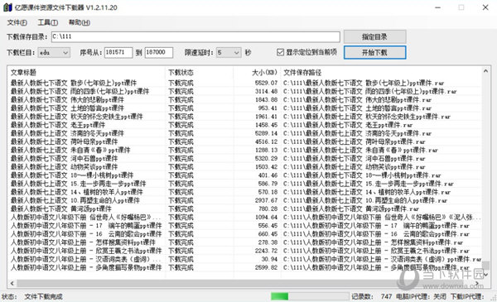This screenshot has height=302, width=497.
Task: Select row 汉语词类表(虚词)
Action: pos(244,259)
